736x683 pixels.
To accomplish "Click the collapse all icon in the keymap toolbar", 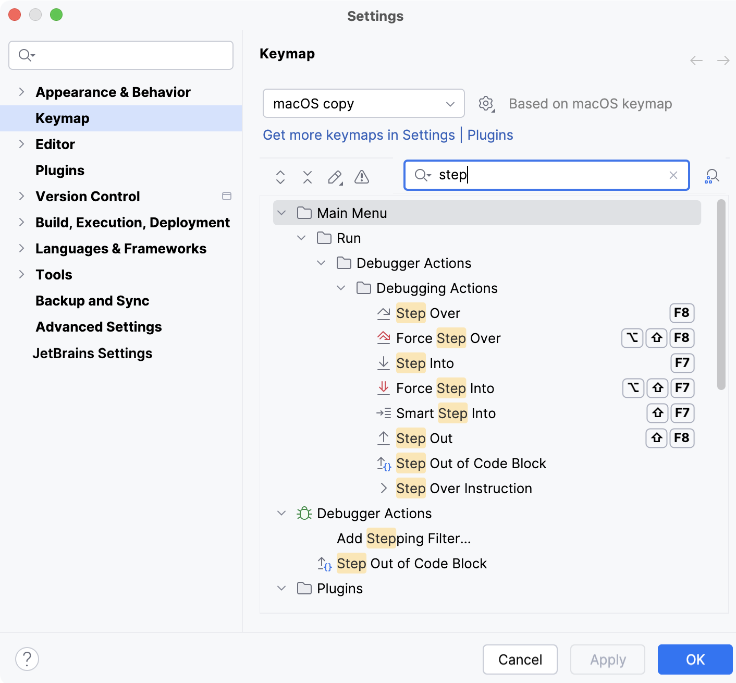I will (x=308, y=177).
